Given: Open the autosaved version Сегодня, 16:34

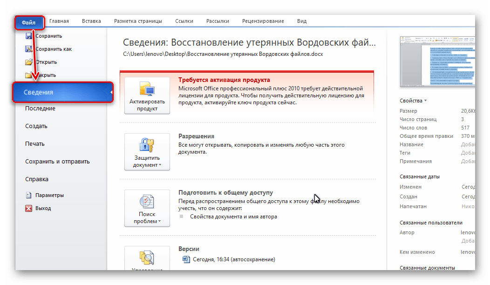Looking at the screenshot, I should coord(234,259).
